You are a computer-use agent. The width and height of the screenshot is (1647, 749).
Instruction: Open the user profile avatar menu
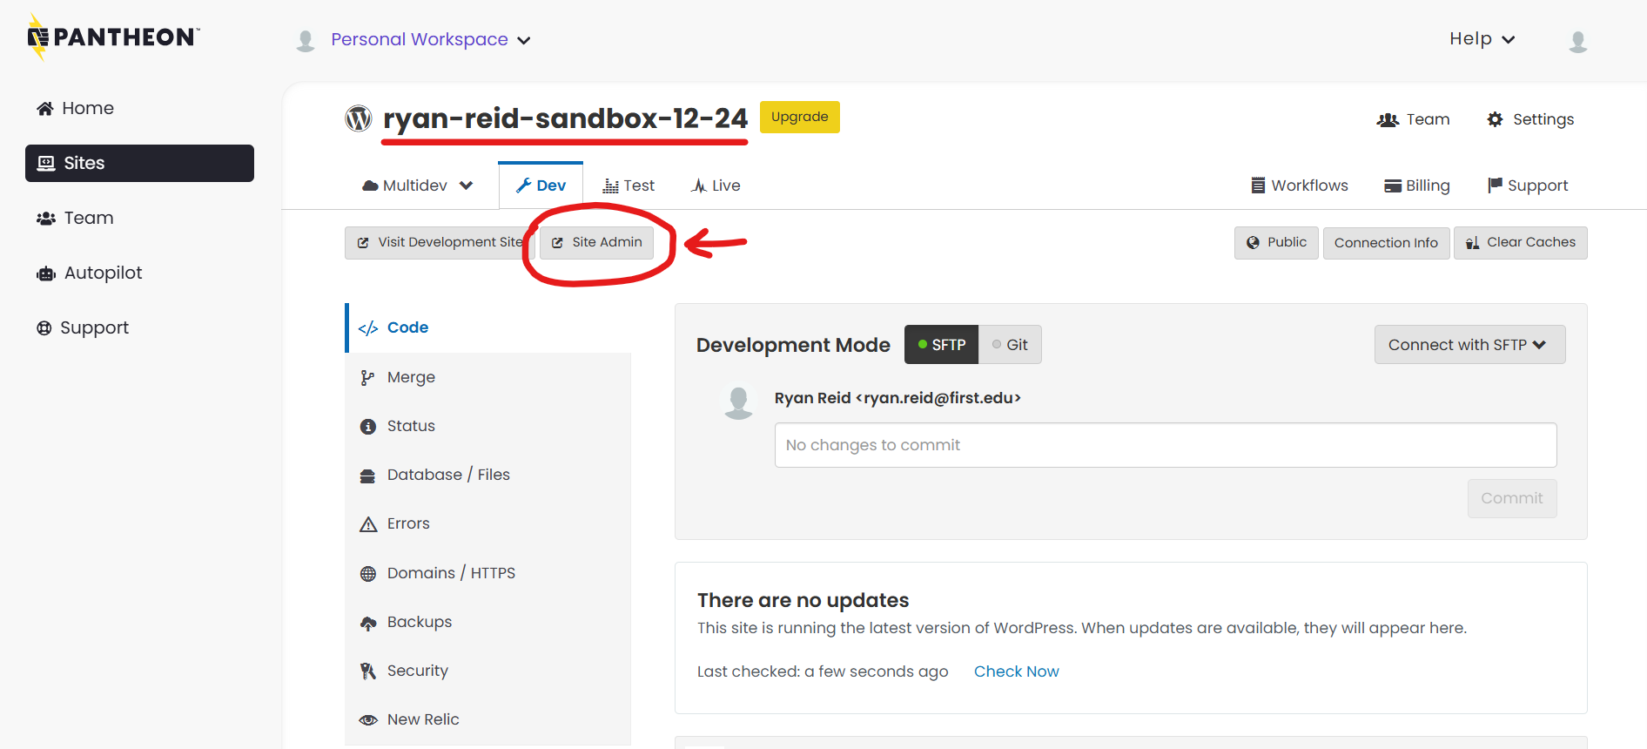pyautogui.click(x=1578, y=40)
